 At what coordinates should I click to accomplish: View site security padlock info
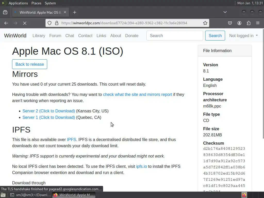[x=57, y=23]
